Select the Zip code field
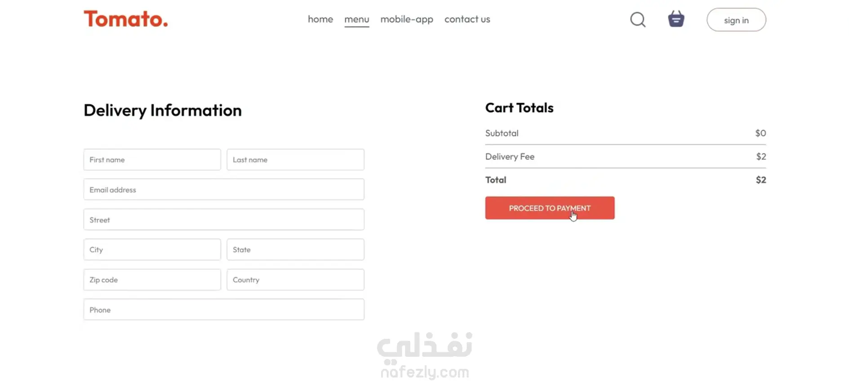 [x=152, y=280]
